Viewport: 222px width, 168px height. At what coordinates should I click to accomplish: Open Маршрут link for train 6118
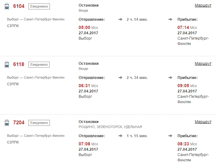pos(203,64)
